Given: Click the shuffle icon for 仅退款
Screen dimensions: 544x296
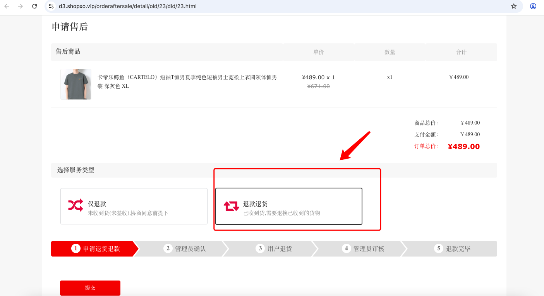Looking at the screenshot, I should [76, 205].
